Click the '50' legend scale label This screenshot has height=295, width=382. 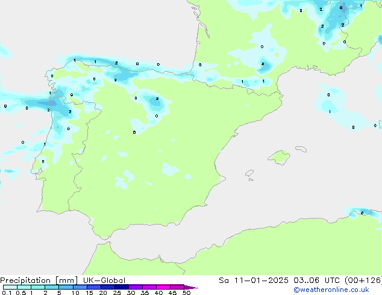pos(186,293)
